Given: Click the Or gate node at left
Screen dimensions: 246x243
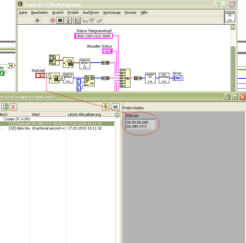Looking at the screenshot, I should (12, 66).
